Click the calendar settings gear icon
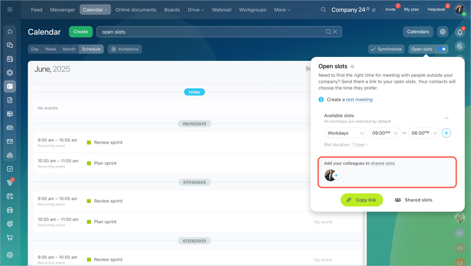Viewport: 471px width, 266px height. [x=443, y=32]
